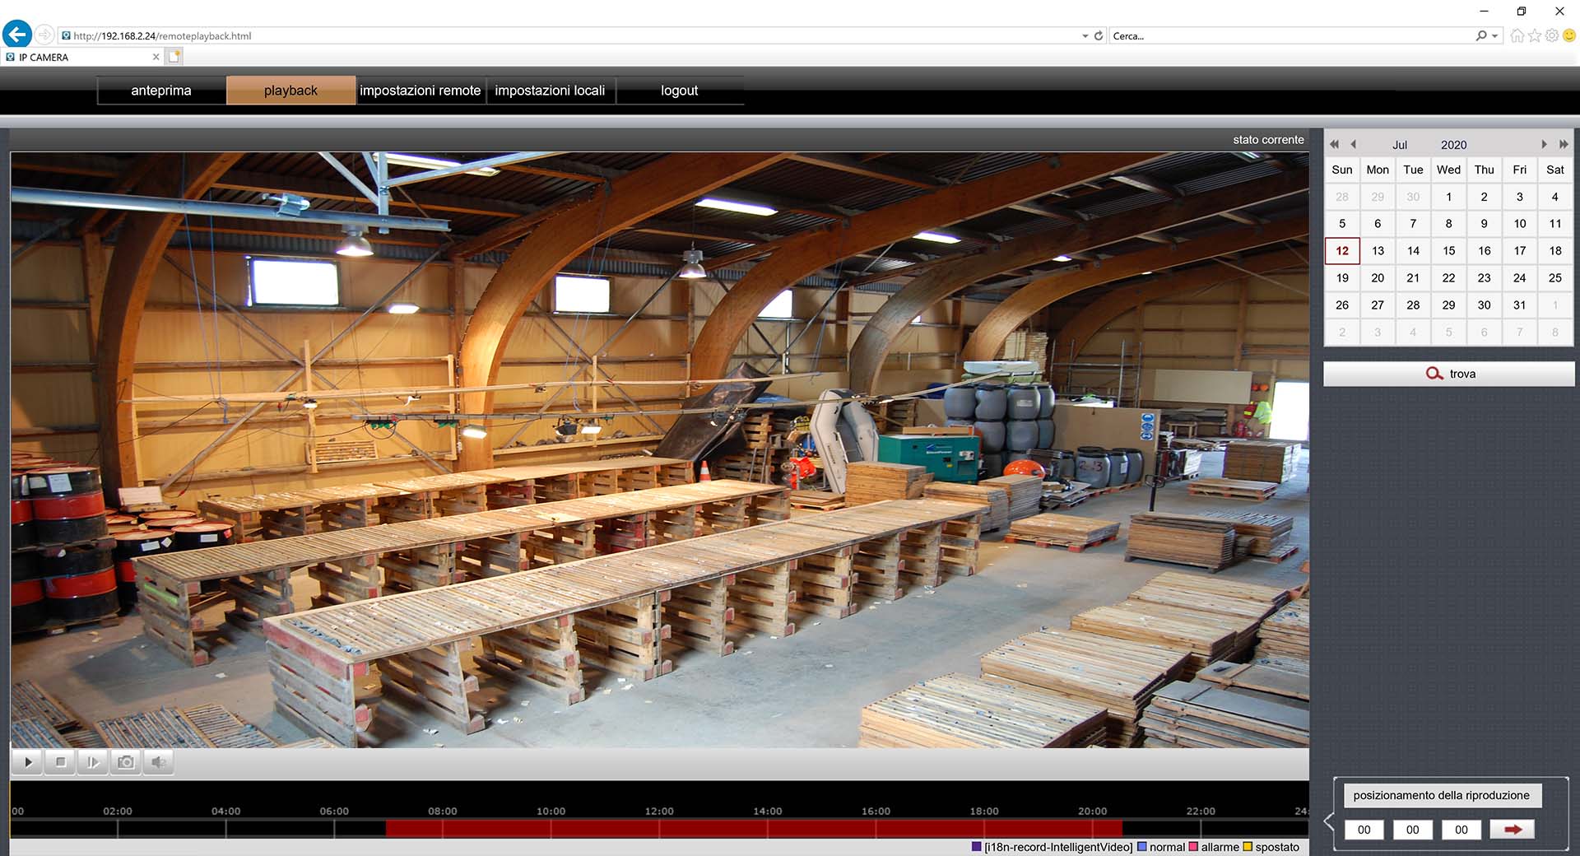Select July 15 in the calendar
1580x856 pixels.
click(1448, 251)
